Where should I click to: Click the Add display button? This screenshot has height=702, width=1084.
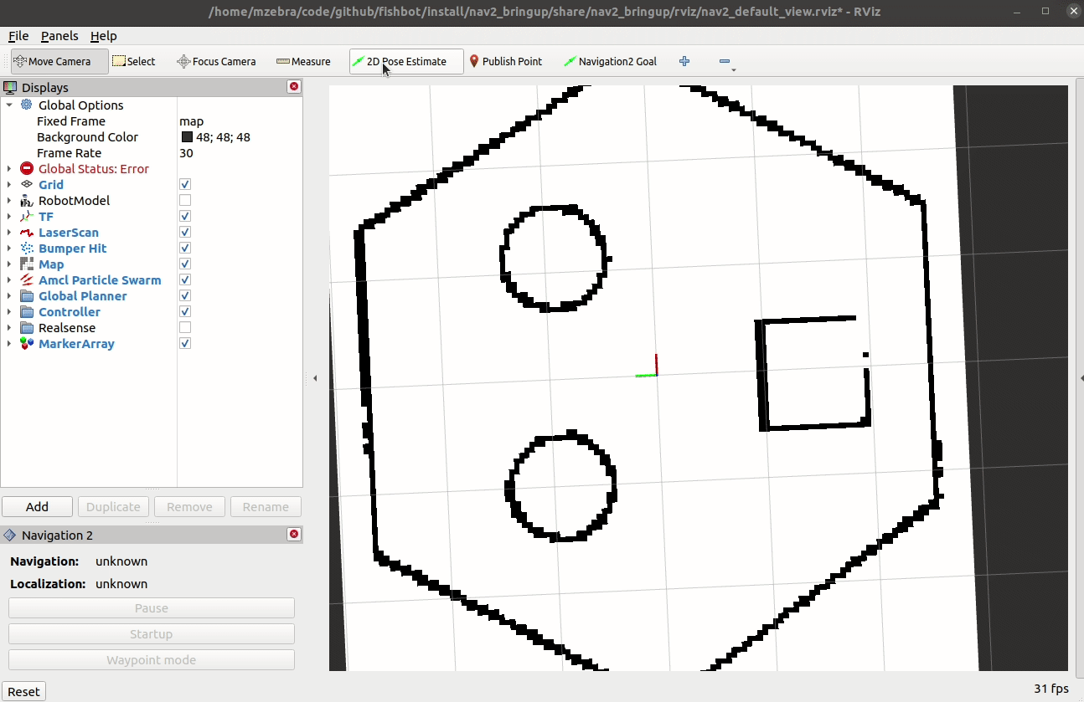[37, 506]
